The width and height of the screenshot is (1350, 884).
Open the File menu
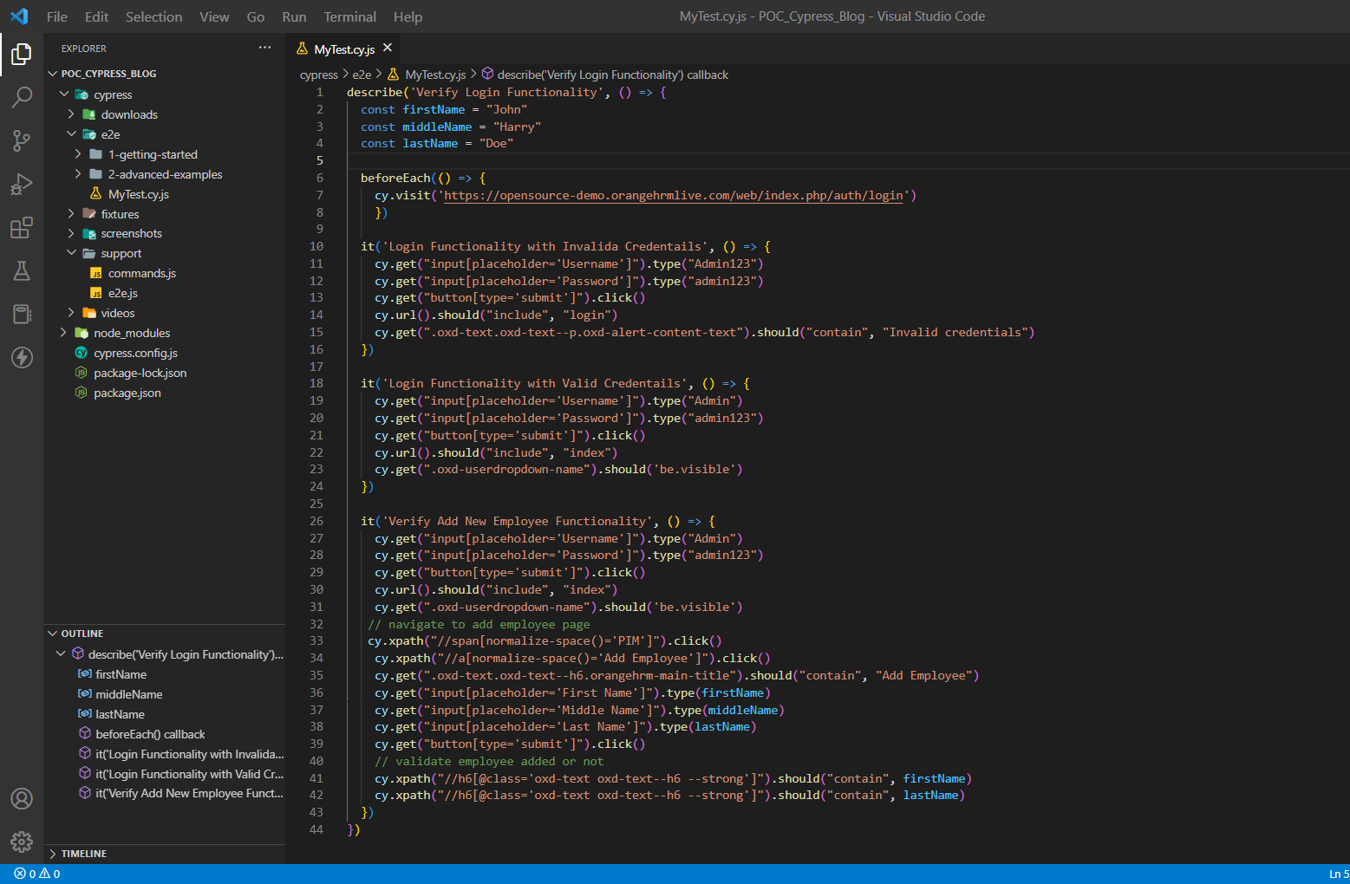(x=57, y=16)
